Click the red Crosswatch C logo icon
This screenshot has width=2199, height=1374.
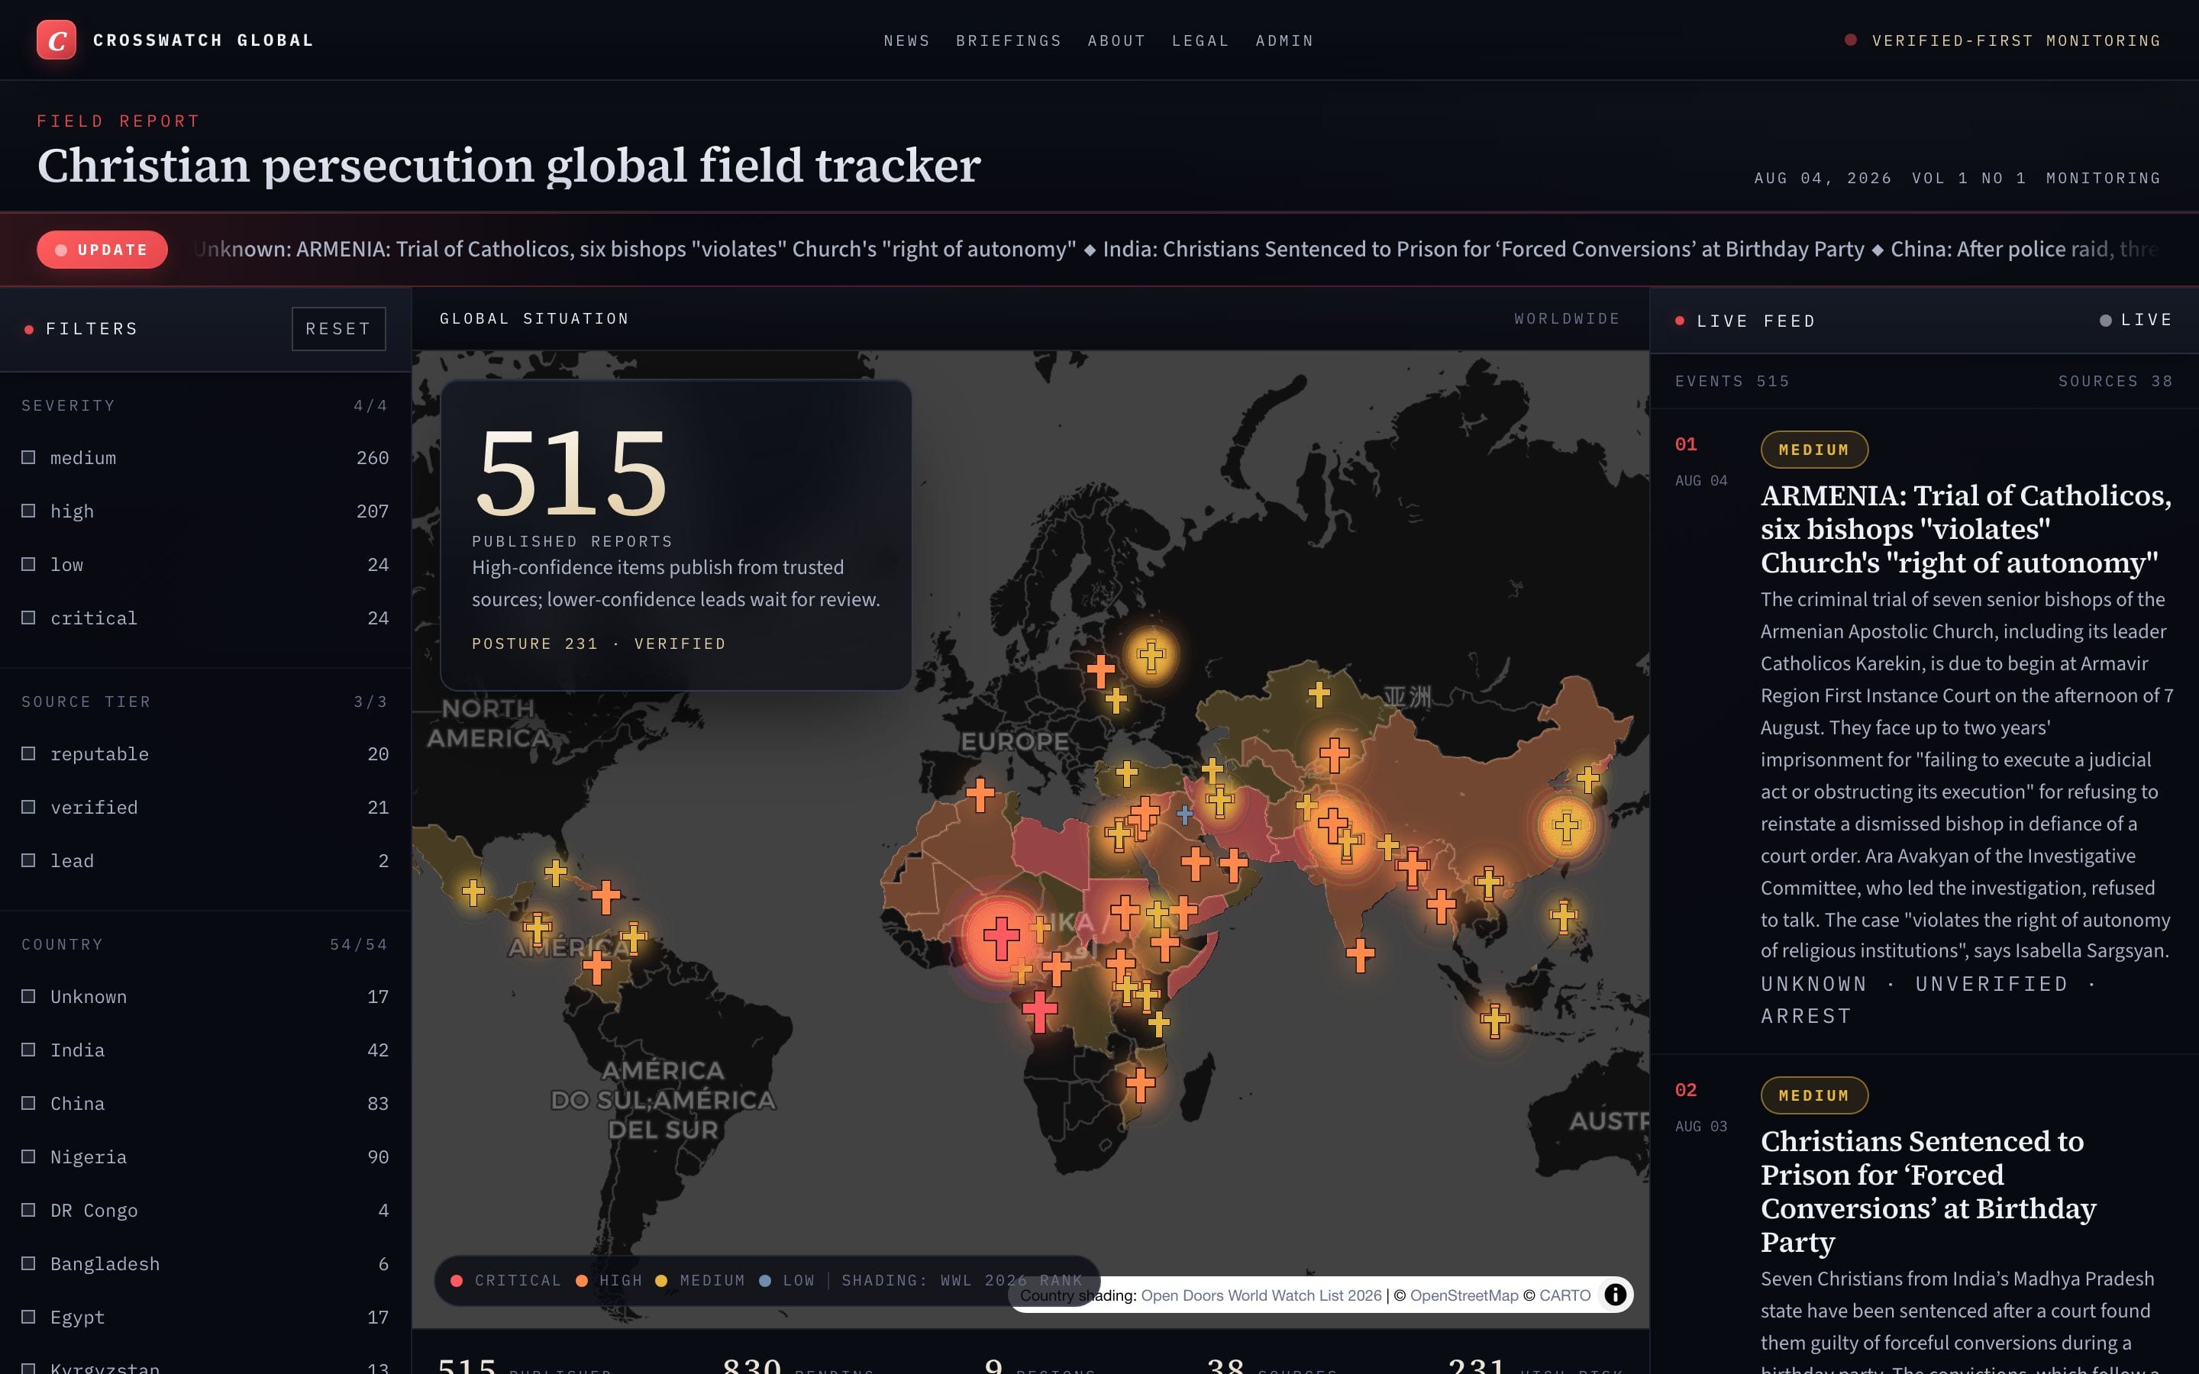coord(57,40)
